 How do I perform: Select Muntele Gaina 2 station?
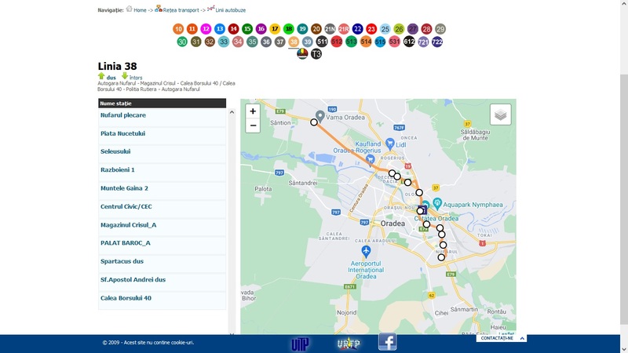124,188
